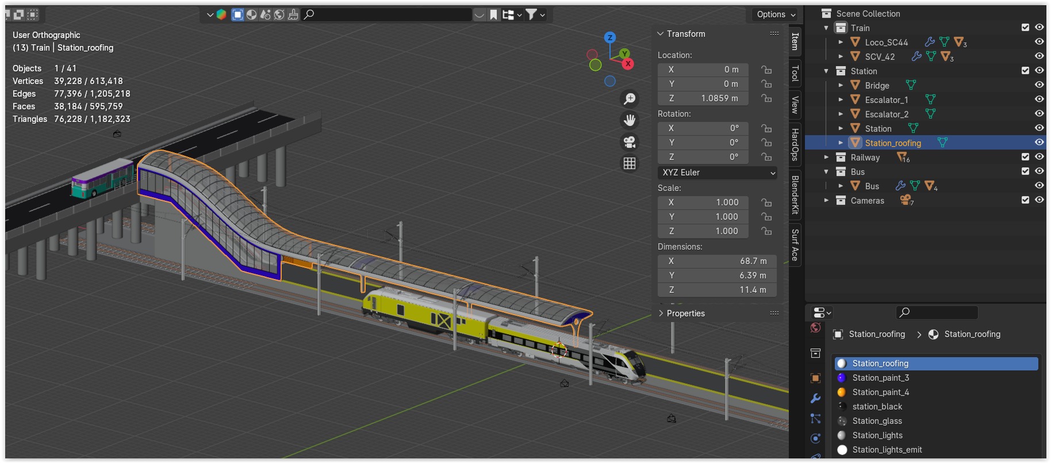Hide Loco_SC44 with its eye icon
This screenshot has height=463, width=1051.
point(1039,42)
